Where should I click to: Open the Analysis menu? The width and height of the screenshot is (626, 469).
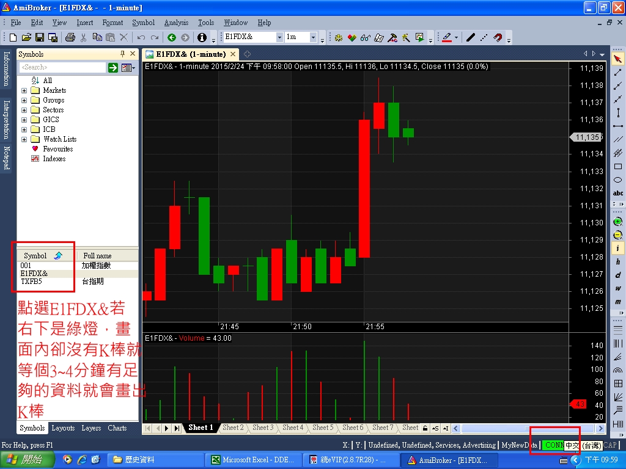click(x=176, y=23)
